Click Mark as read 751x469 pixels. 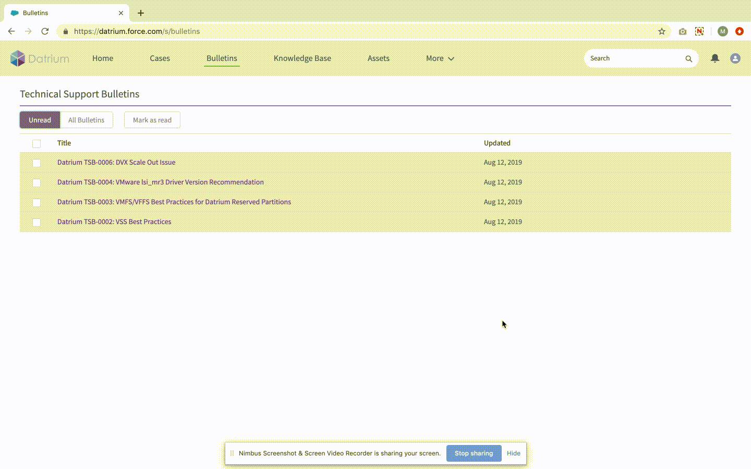coord(152,120)
